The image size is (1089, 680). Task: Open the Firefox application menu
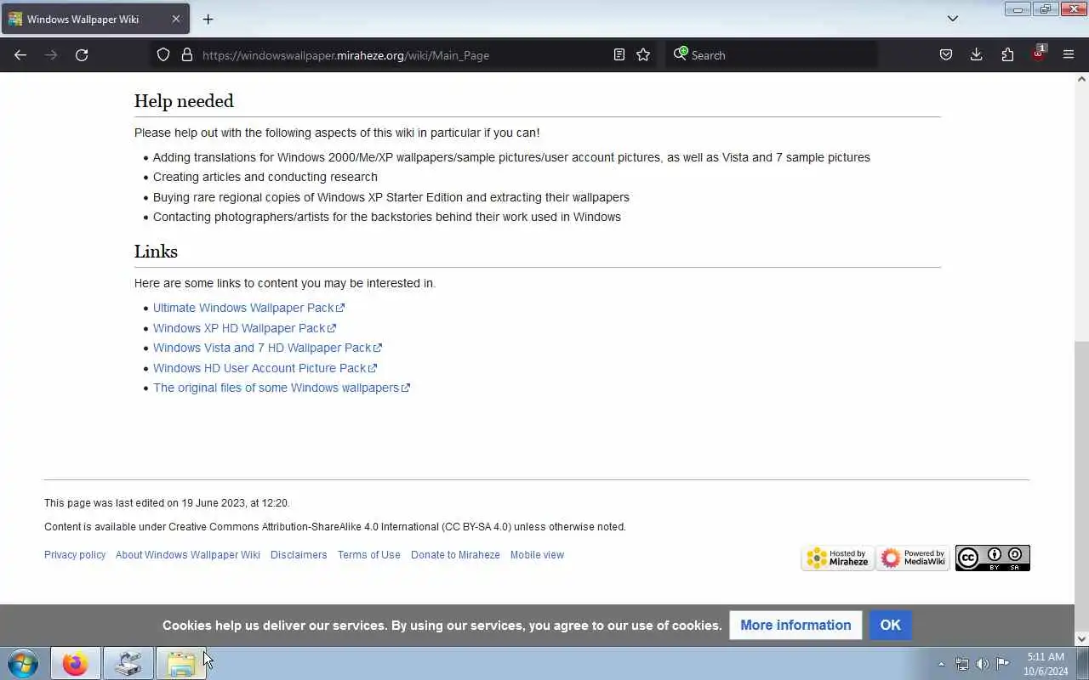1069,55
